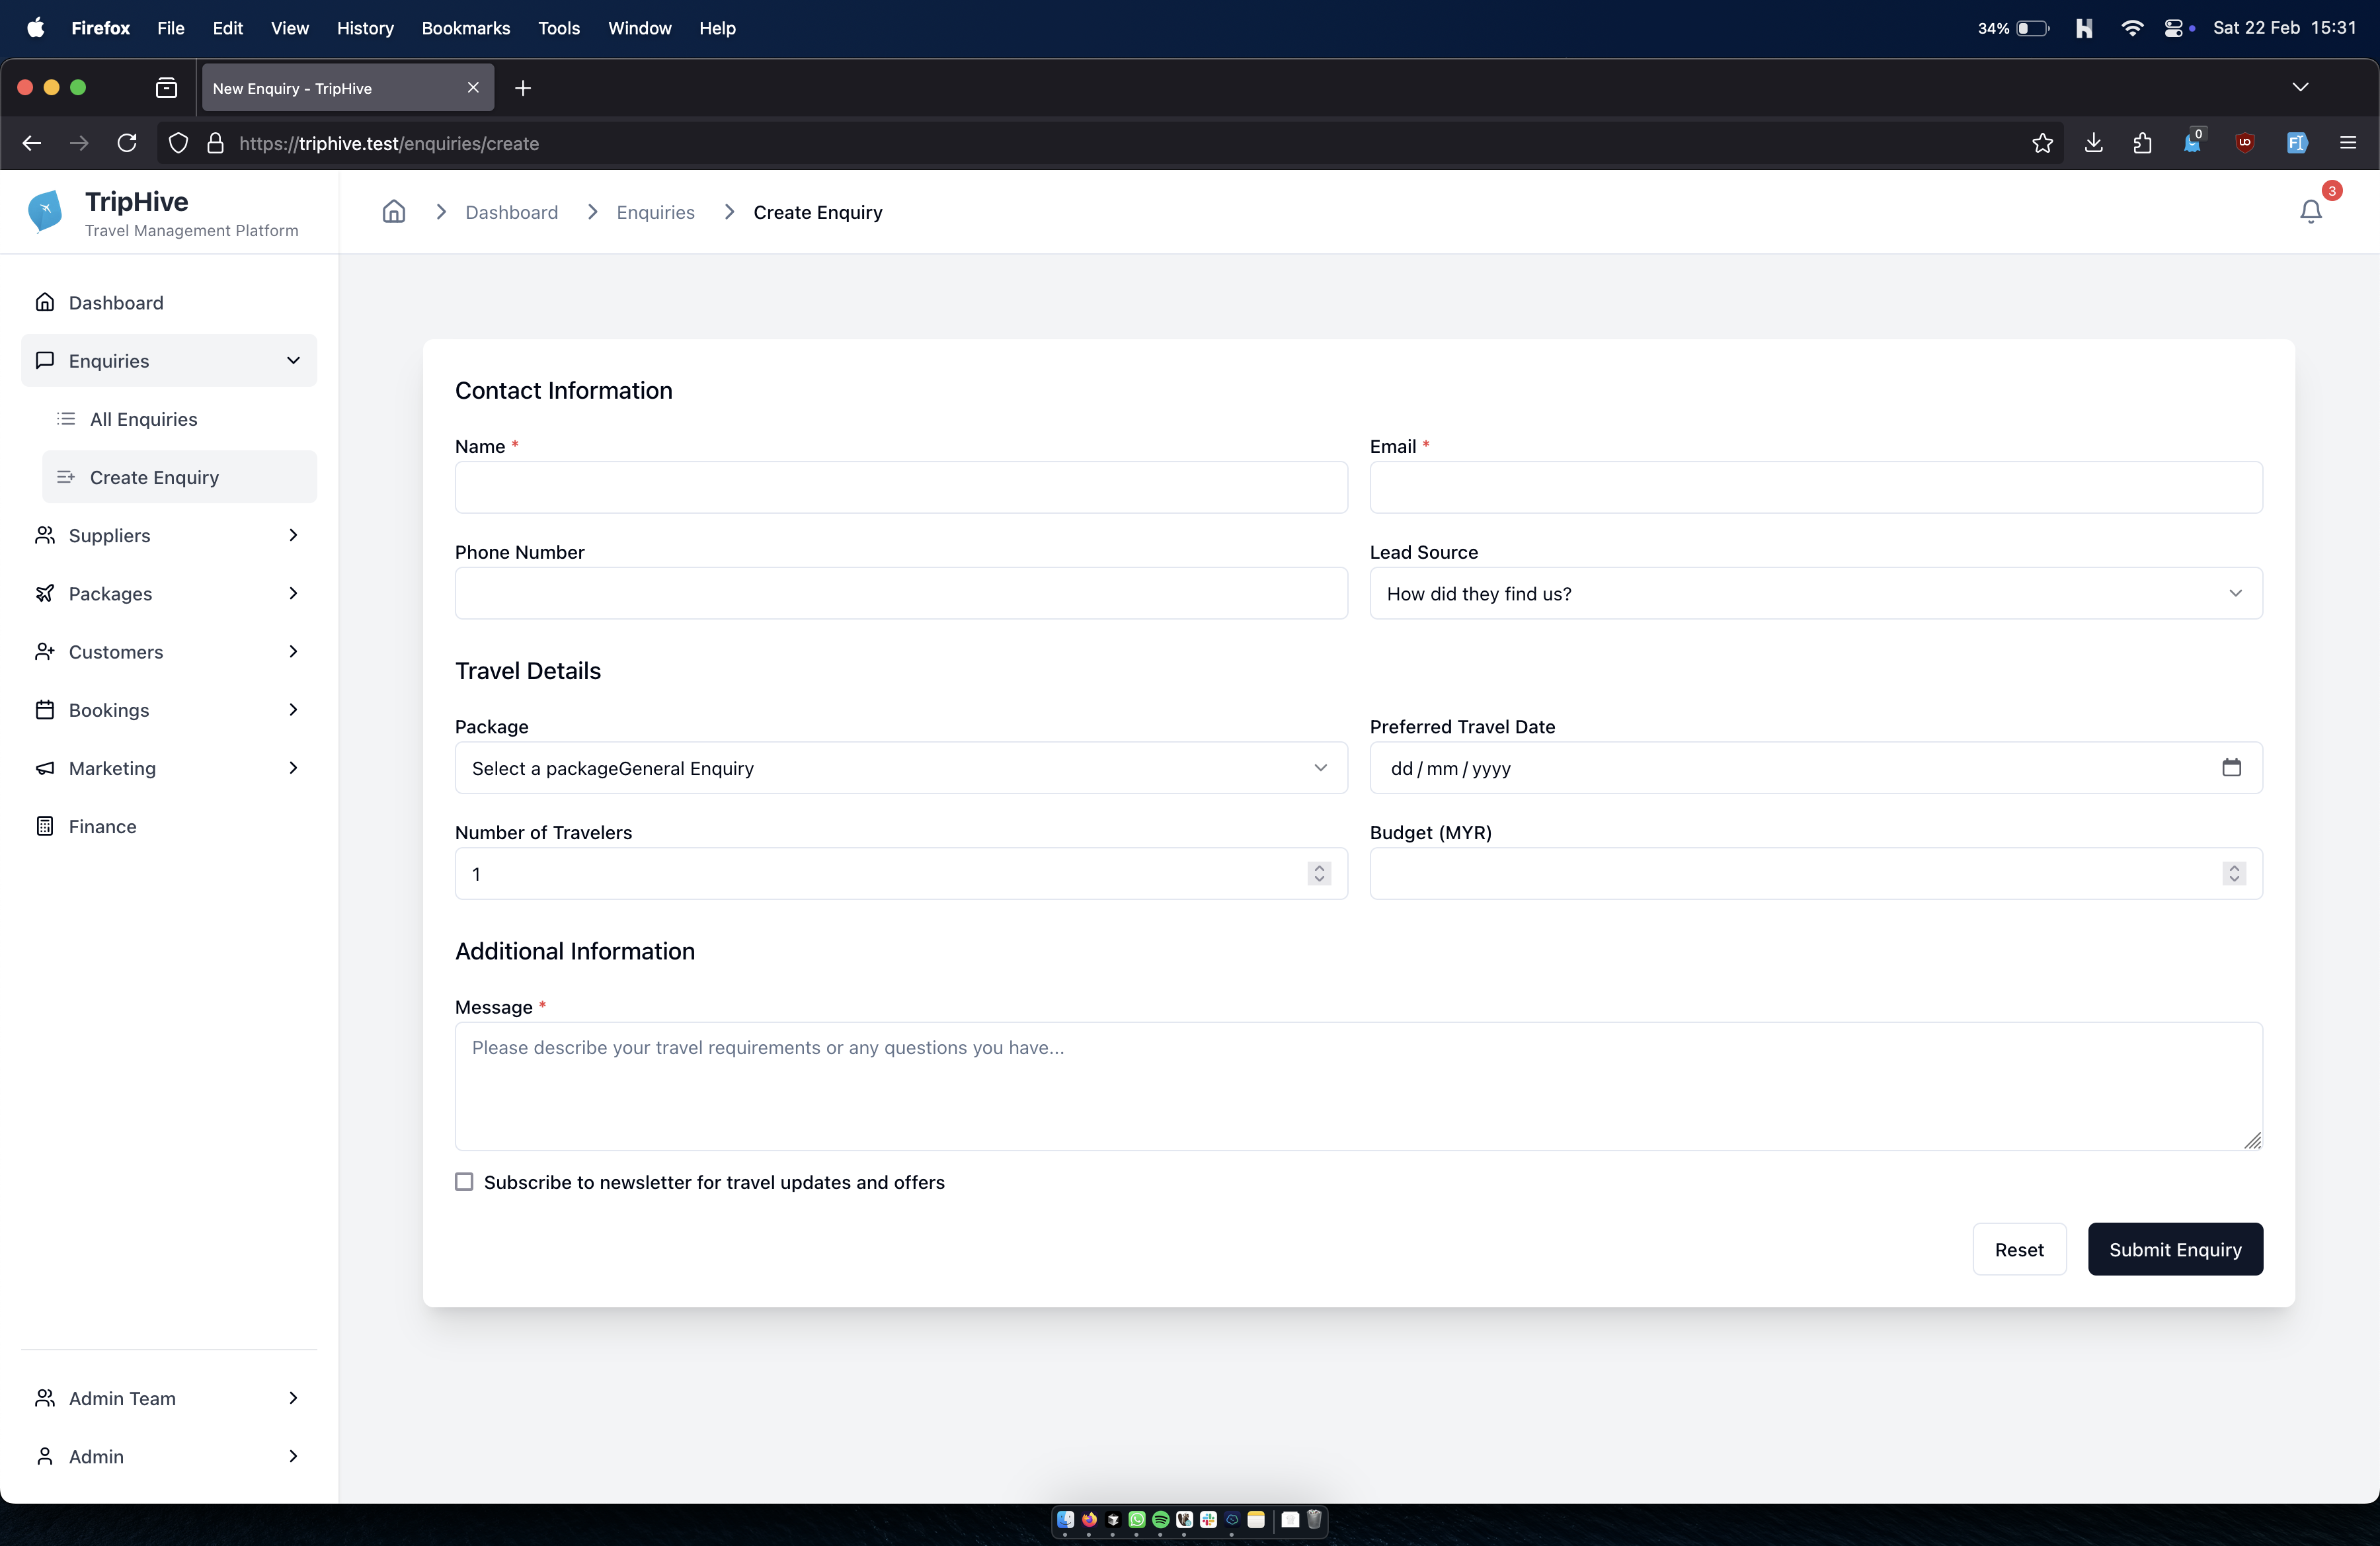Click the list all tabs arrow

[x=2300, y=88]
